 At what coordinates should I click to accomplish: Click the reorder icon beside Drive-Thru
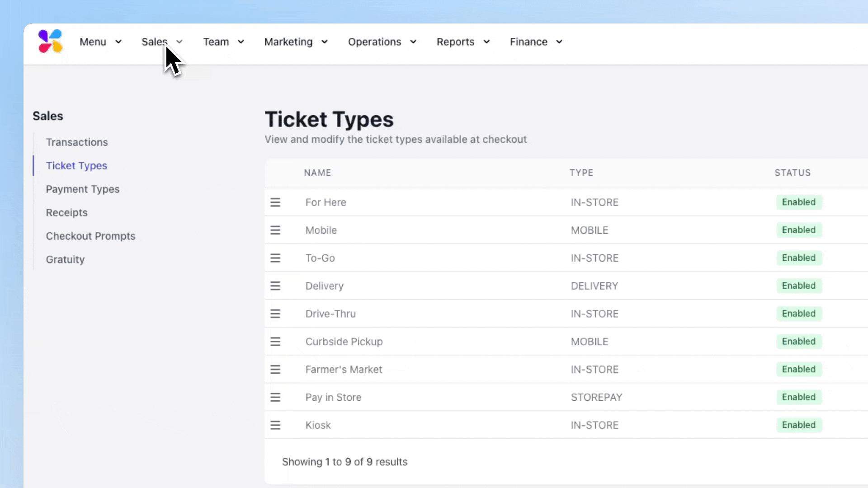coord(275,314)
